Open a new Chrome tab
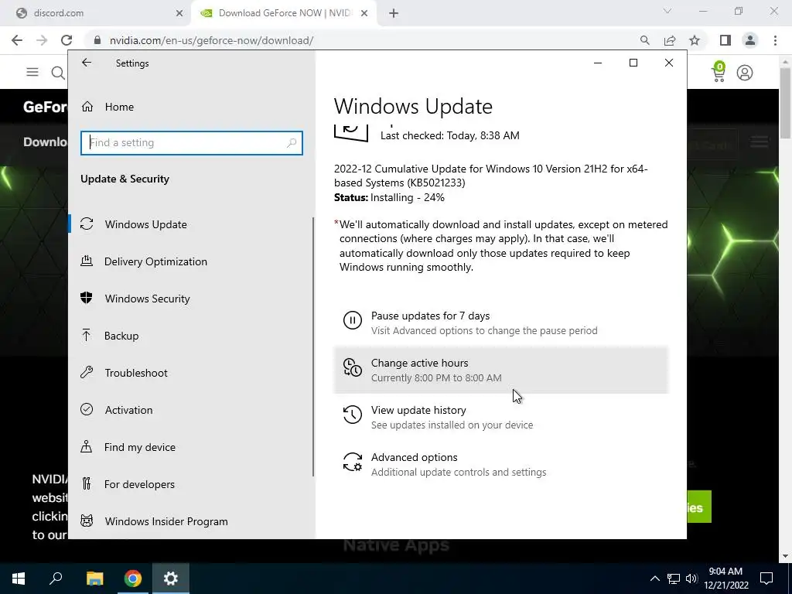 click(x=394, y=14)
